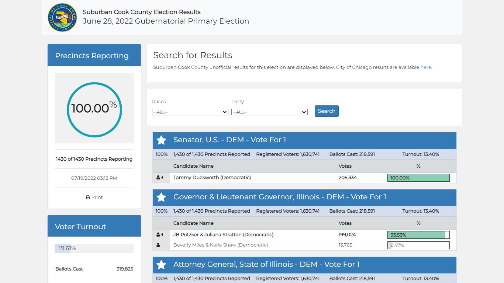The height and width of the screenshot is (283, 504).
Task: Select the Tammy Duckworth (Democratic) candidate name
Action: click(x=212, y=178)
